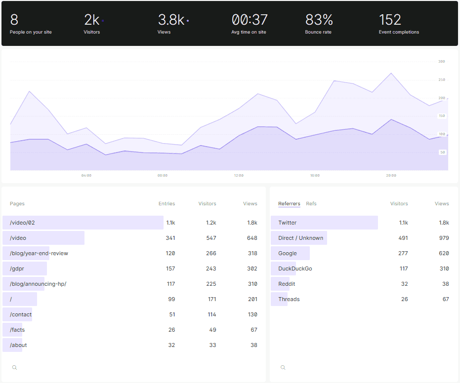Click the Avg time on site stat
Viewport: 460px width, 383px height.
(x=250, y=24)
